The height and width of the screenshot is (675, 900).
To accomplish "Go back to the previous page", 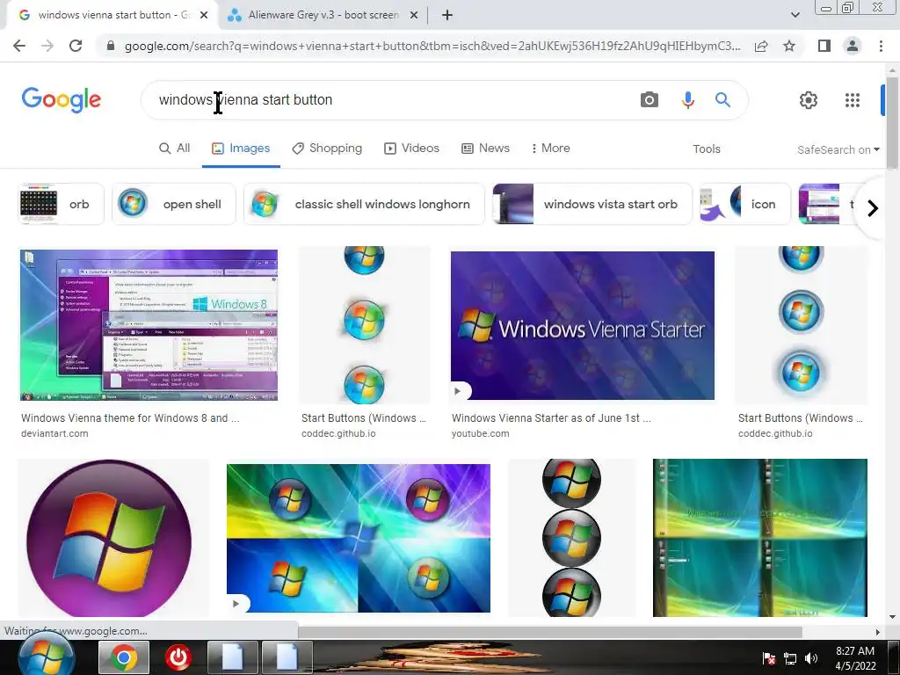I will [19, 46].
